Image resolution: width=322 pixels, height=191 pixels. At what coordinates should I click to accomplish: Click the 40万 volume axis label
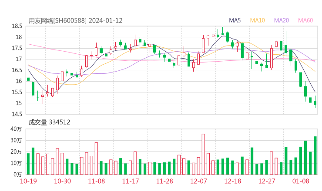(16, 129)
